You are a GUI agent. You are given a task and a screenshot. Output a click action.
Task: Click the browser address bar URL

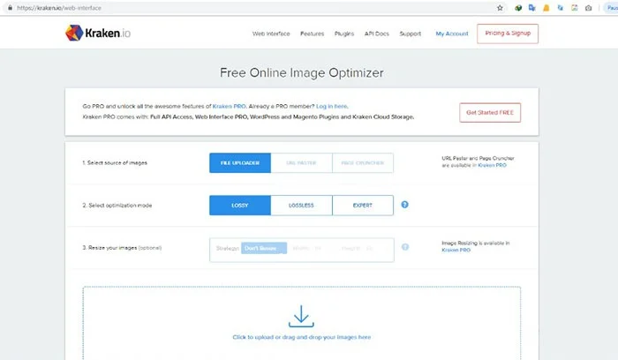point(59,8)
